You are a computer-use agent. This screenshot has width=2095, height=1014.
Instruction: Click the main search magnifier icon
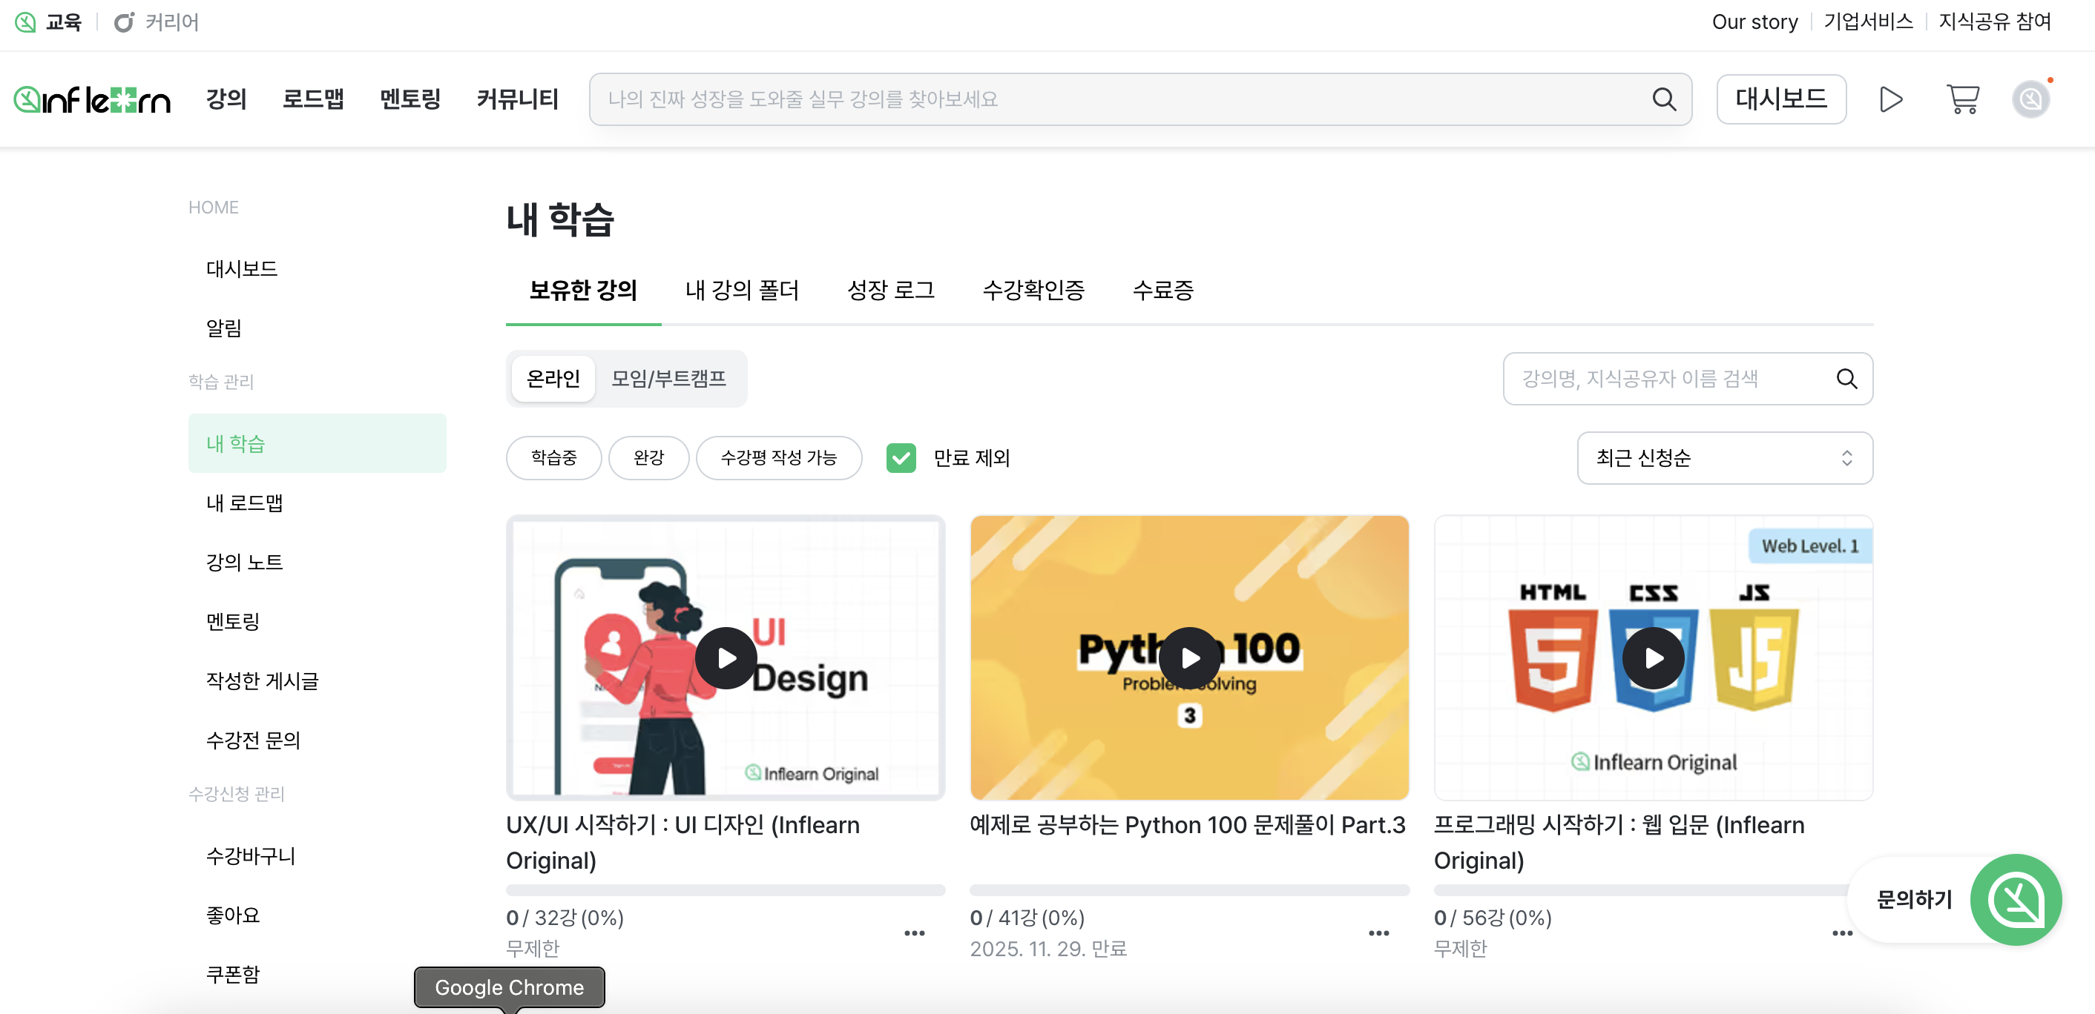click(1663, 99)
